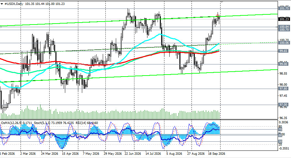Screen dimensions: 291x158
Task: Click the 5 Aug 2026 date label
Action: click(174, 154)
